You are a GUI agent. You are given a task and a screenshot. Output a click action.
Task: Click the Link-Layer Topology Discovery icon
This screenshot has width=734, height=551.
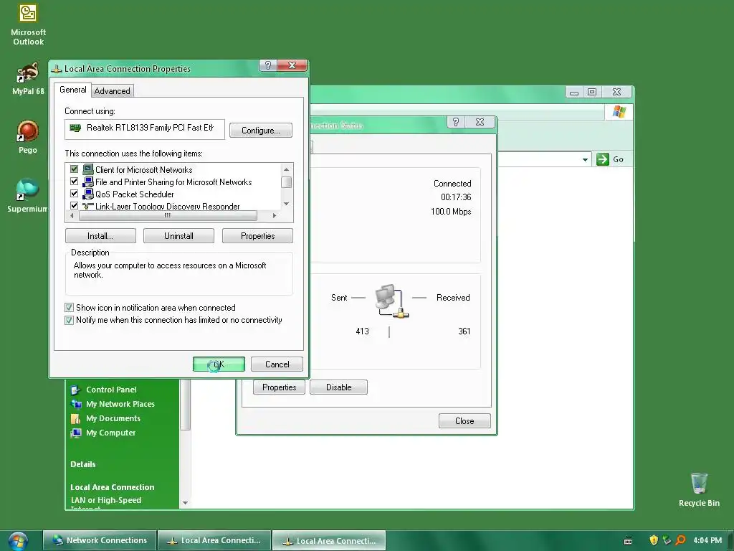coord(88,206)
